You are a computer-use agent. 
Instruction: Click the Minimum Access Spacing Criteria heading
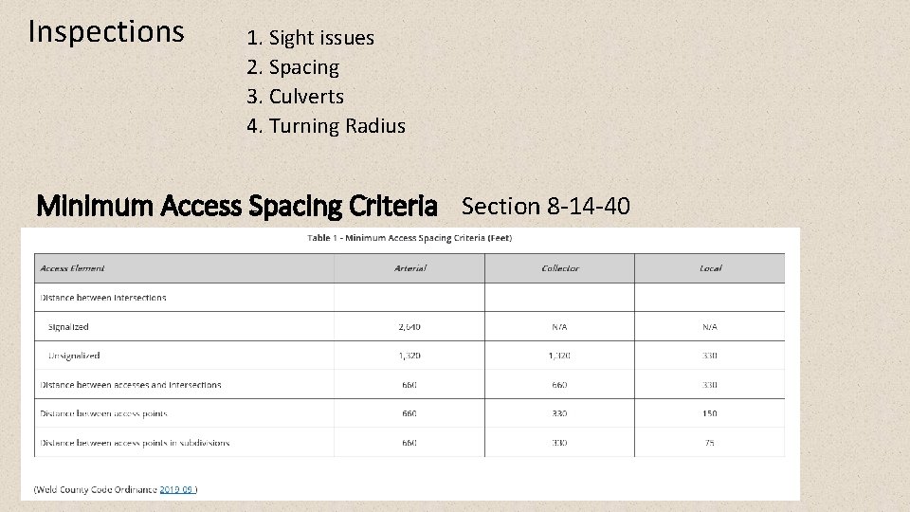pyautogui.click(x=237, y=206)
